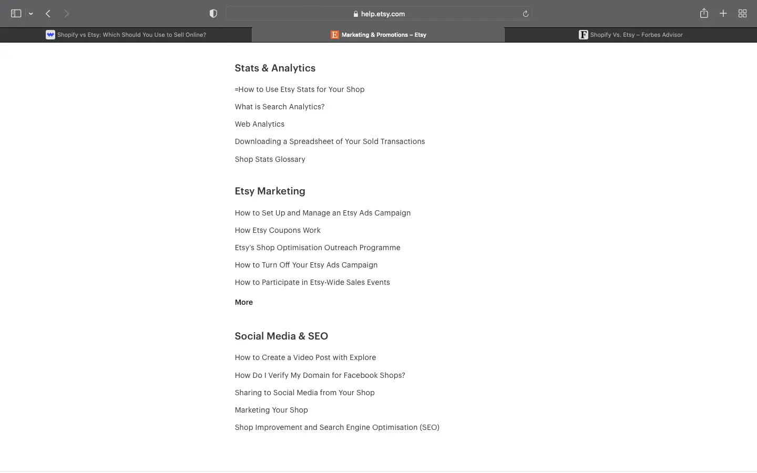Show the tab overview grid
Screen dimensions: 757x473
tap(743, 14)
